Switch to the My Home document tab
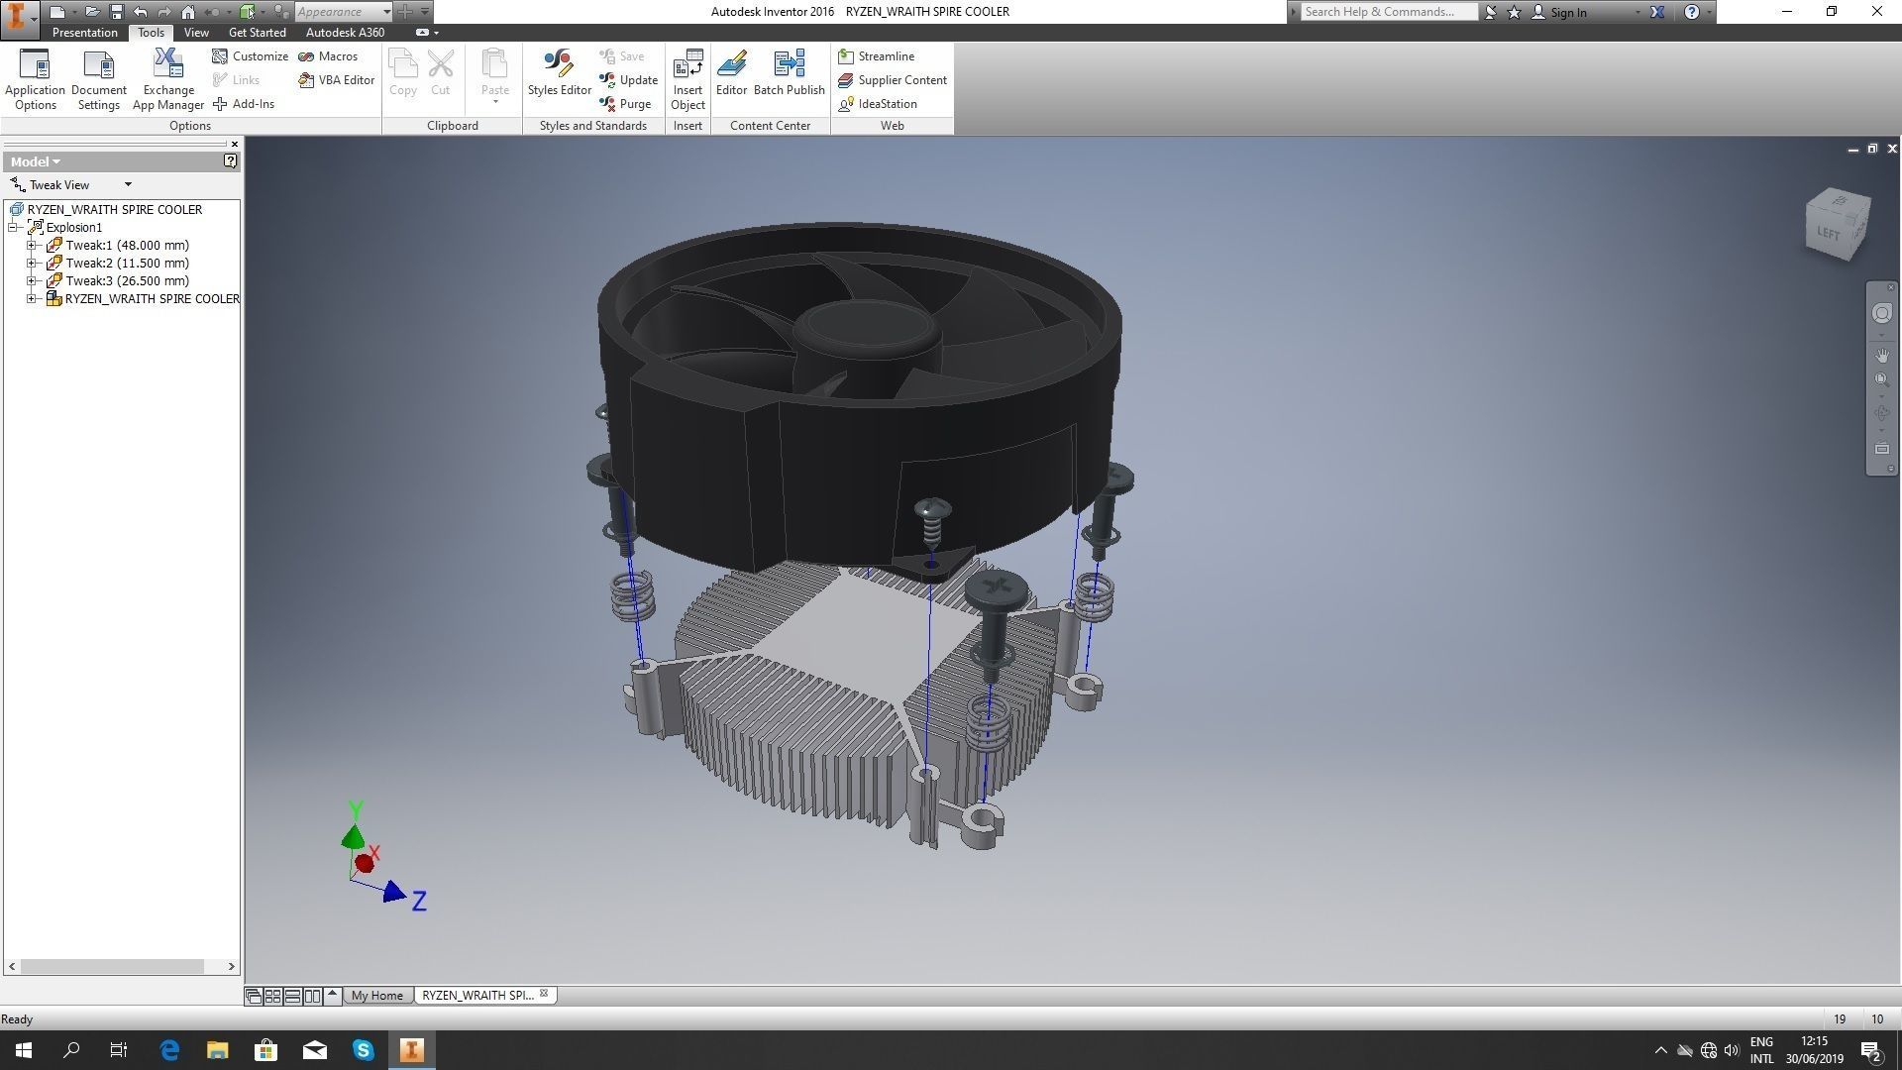The width and height of the screenshot is (1902, 1070). coord(377,996)
